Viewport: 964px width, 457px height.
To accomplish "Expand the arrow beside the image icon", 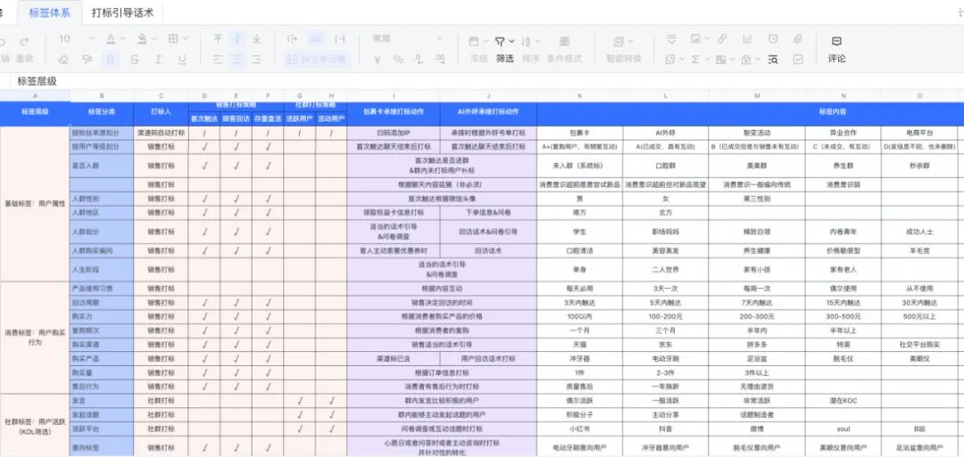I will point(707,38).
